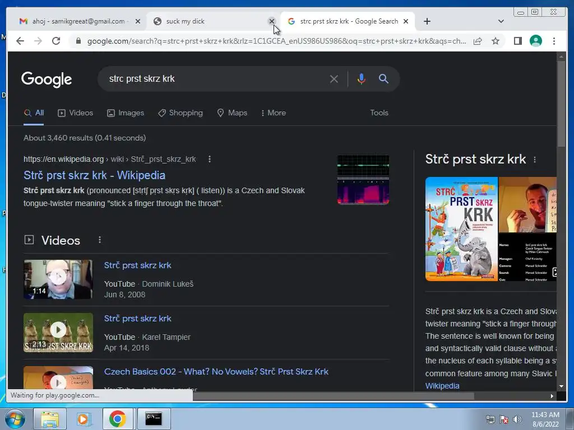Open the Windows Start menu

tap(14, 419)
